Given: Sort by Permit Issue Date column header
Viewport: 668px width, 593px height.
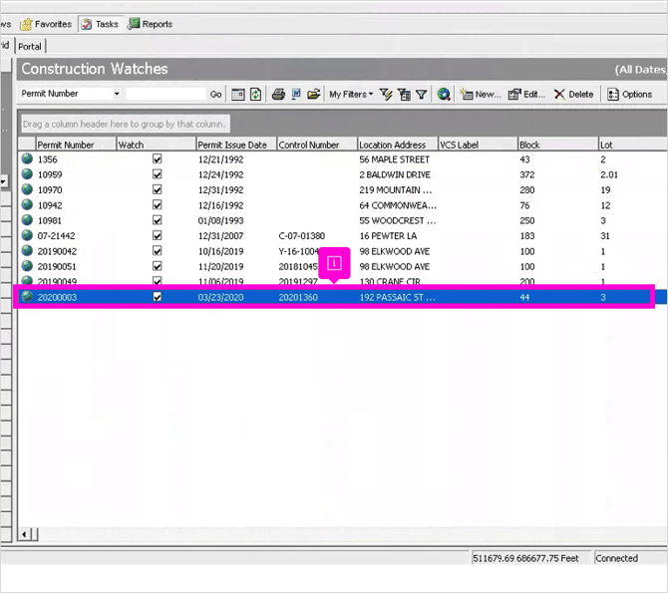Looking at the screenshot, I should click(236, 145).
